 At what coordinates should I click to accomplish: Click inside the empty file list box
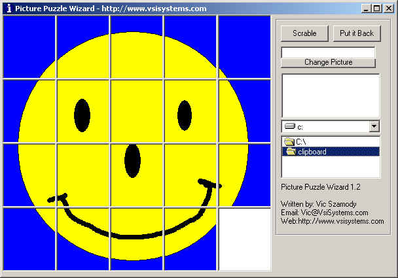coord(331,96)
